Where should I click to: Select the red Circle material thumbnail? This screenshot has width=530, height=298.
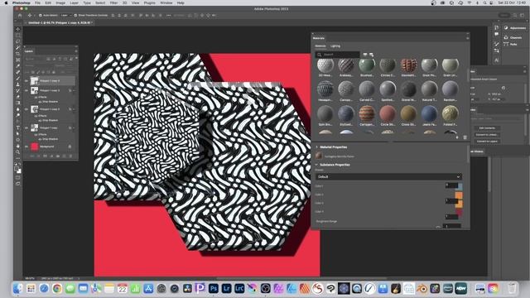coord(388,113)
